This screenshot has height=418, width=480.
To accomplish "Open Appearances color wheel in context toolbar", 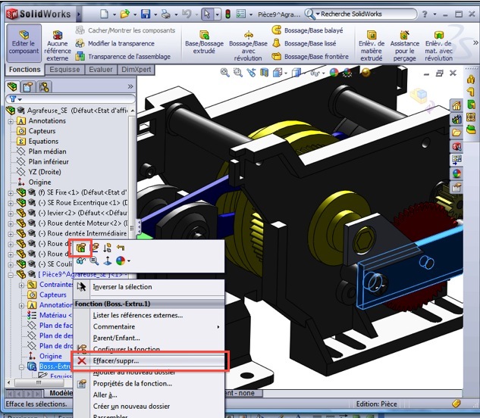I will click(x=121, y=260).
